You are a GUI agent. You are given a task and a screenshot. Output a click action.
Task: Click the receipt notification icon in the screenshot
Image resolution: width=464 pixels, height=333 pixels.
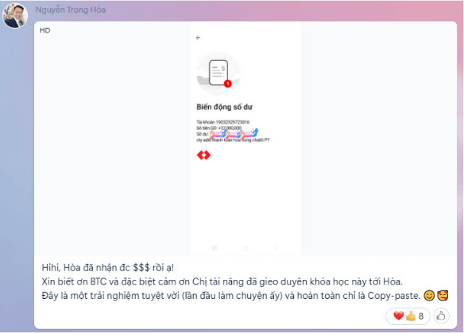pos(218,74)
